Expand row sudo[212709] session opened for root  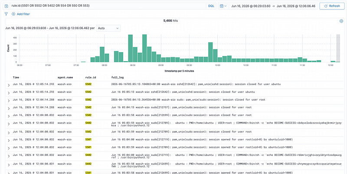(x=9, y=148)
